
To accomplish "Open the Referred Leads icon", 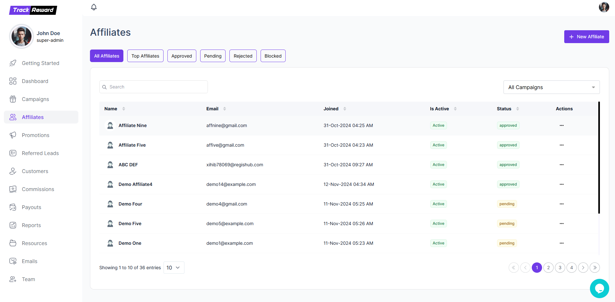I will coord(13,153).
